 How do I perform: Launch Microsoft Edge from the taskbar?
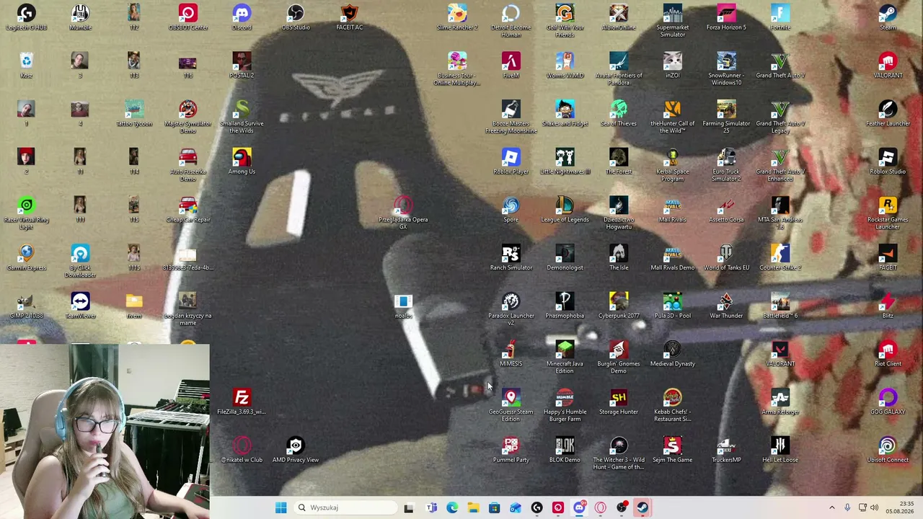coord(451,507)
